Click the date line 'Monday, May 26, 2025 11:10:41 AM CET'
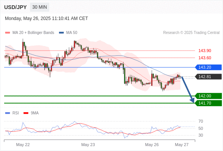This screenshot has width=223, height=151. pos(46,18)
